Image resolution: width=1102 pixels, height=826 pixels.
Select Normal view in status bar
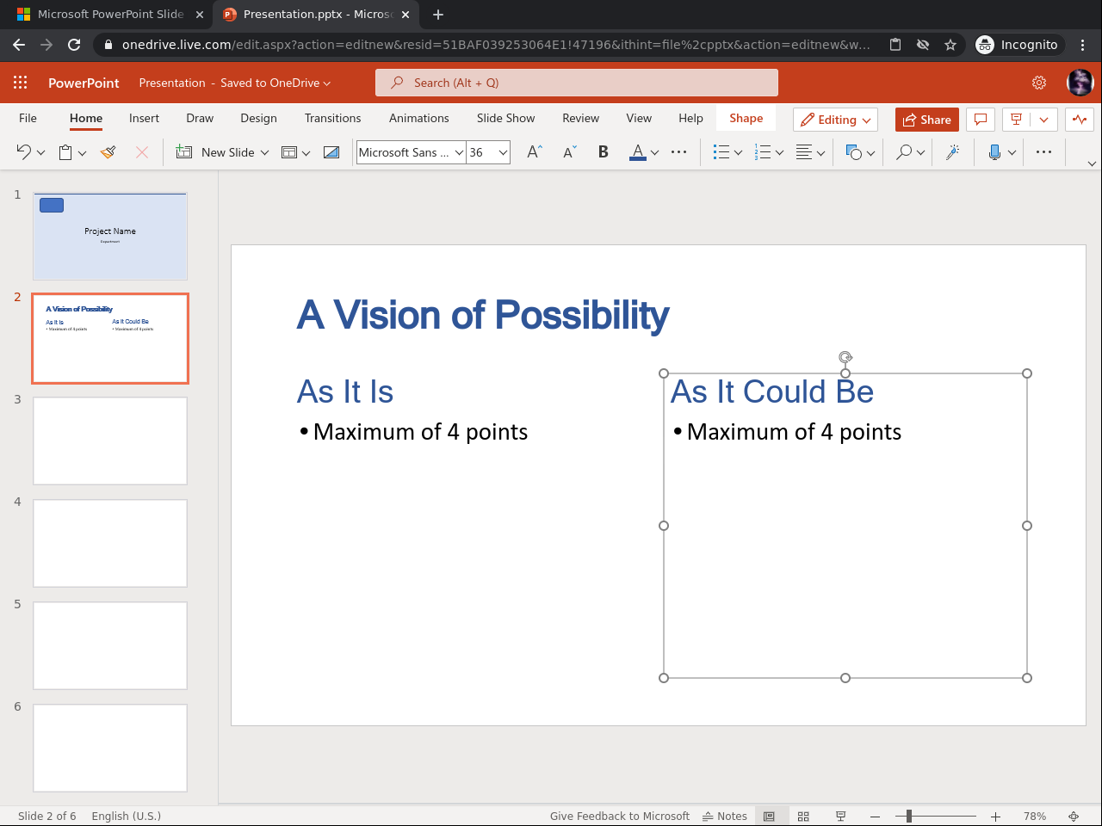point(769,816)
